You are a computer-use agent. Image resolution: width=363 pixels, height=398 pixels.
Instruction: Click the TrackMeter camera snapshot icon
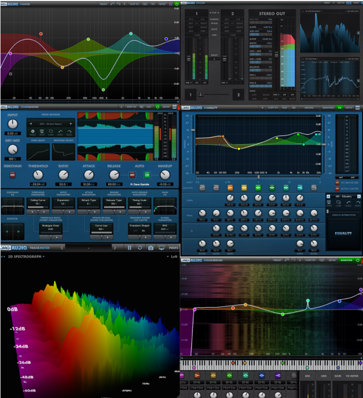151,248
